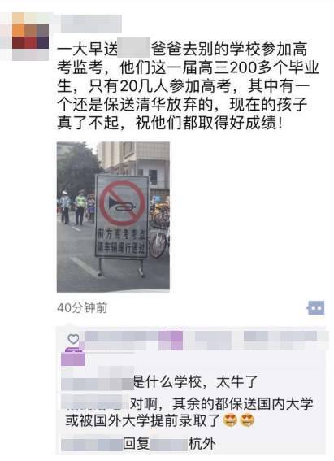Open the commenter name before 回复

(x=92, y=444)
